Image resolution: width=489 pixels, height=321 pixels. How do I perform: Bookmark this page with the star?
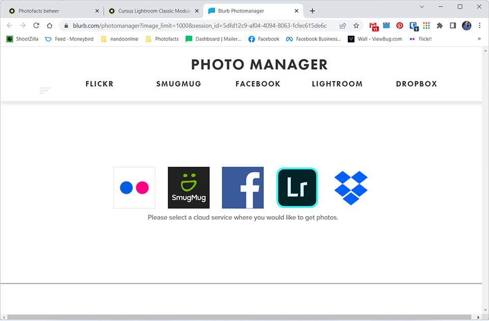click(x=356, y=25)
